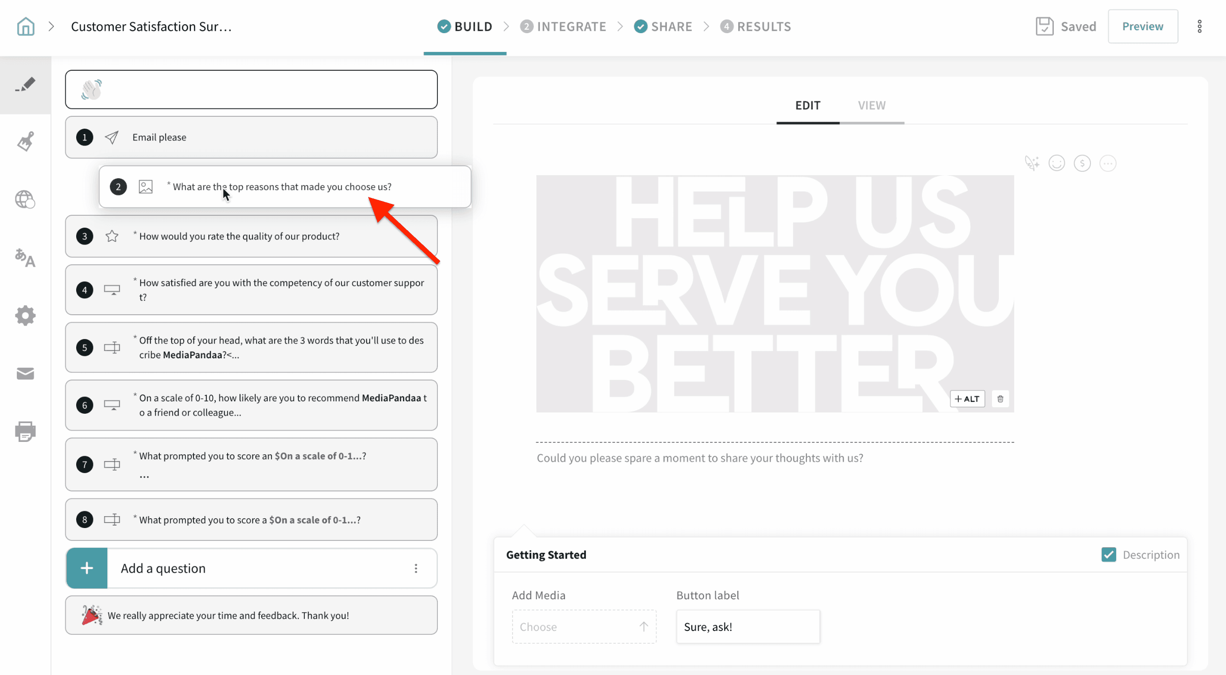Screen dimensions: 1226x675
Task: Click the Preview button
Action: (x=1142, y=26)
